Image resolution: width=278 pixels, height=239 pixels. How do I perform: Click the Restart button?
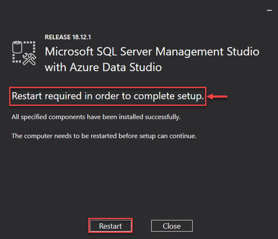[x=110, y=225]
